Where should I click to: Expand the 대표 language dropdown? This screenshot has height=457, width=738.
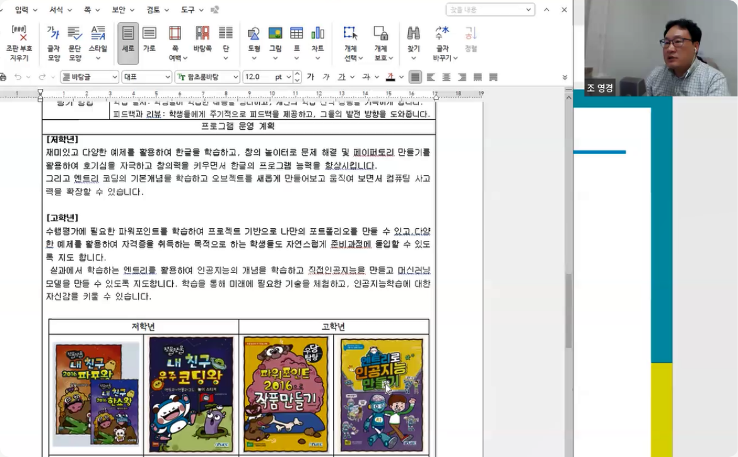coord(168,77)
